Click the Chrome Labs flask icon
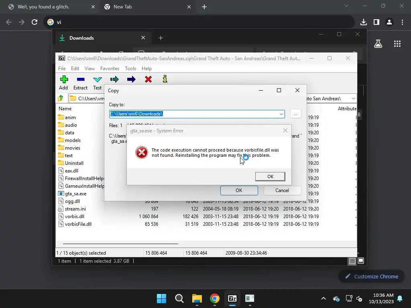Screen dimensions: 411x308 (378, 43)
